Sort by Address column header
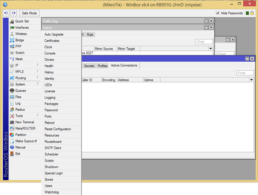258x195 pixels. tap(130, 80)
